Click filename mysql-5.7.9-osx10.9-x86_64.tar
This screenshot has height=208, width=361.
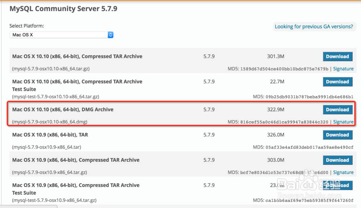coord(47,147)
